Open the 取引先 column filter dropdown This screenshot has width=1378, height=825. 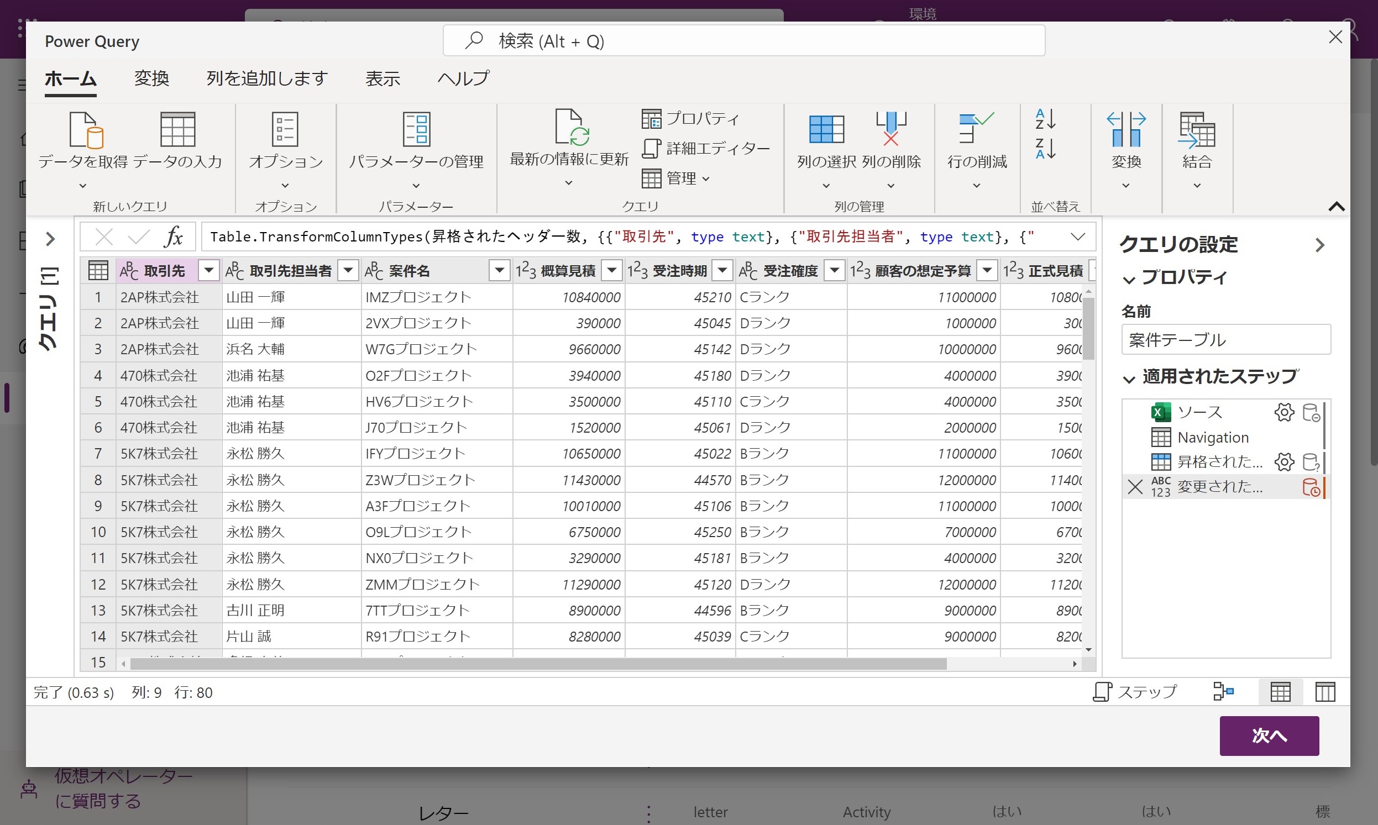point(208,270)
